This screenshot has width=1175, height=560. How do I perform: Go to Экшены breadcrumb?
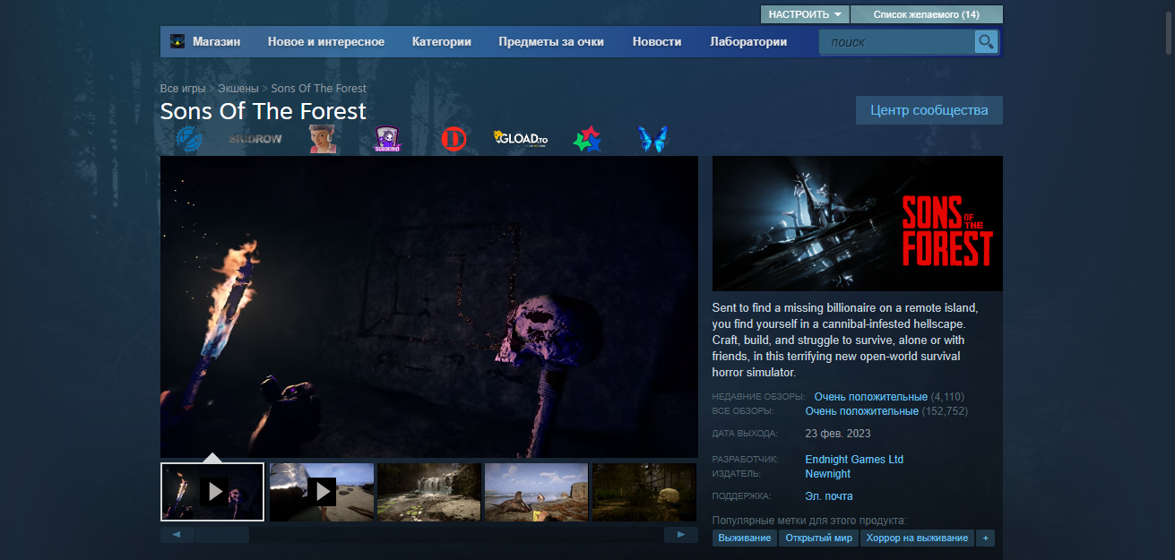(238, 89)
